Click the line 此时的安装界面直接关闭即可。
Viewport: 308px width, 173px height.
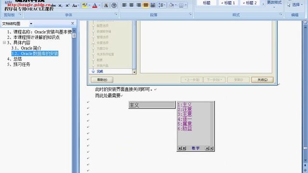[124, 89]
